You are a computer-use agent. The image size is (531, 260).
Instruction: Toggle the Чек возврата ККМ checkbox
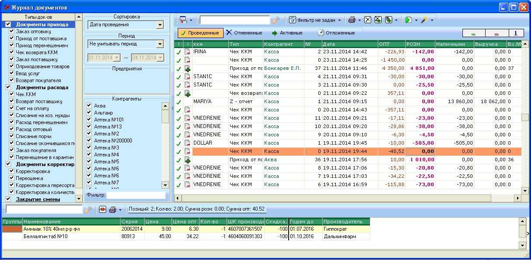12,52
